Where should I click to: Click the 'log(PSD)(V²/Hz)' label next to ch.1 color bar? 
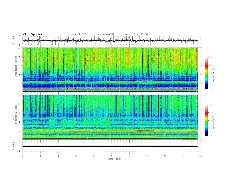point(214,75)
